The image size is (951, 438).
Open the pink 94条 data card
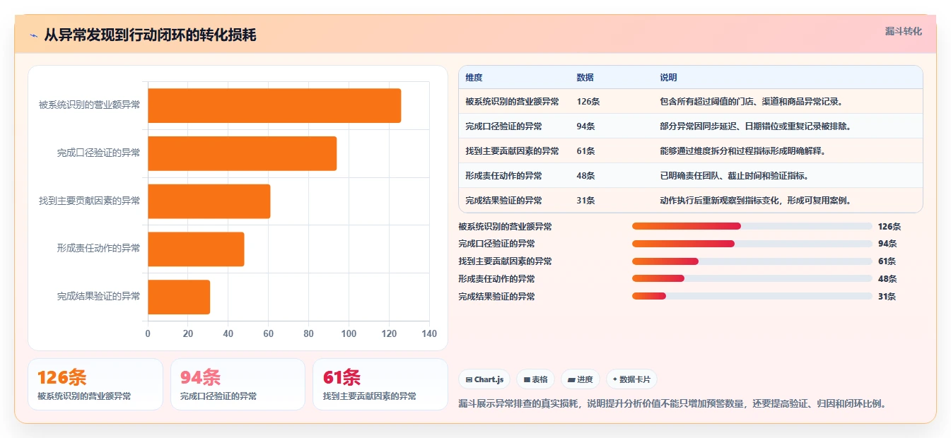(238, 384)
